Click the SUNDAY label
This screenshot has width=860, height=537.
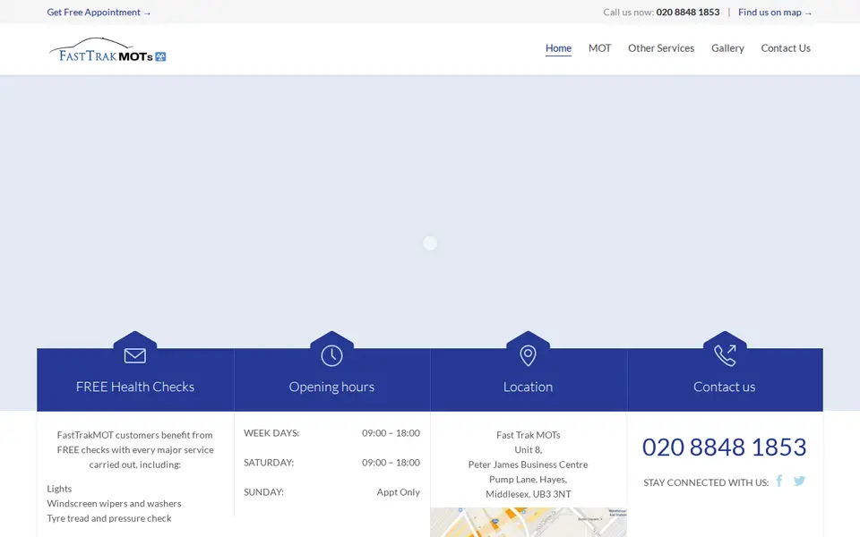tap(263, 492)
